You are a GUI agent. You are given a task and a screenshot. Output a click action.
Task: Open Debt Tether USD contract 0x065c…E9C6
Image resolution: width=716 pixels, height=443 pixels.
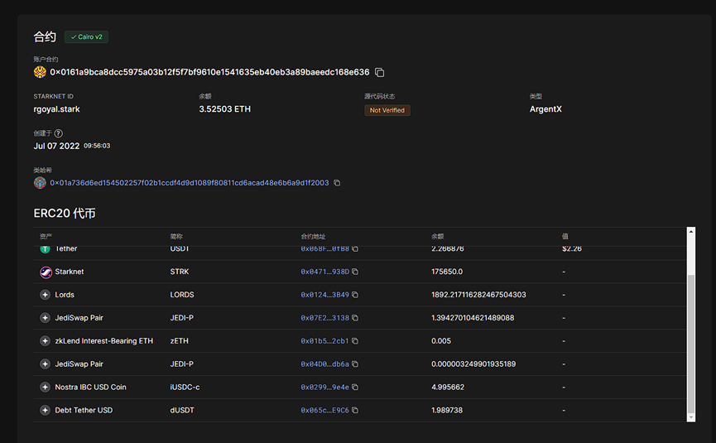click(x=324, y=411)
